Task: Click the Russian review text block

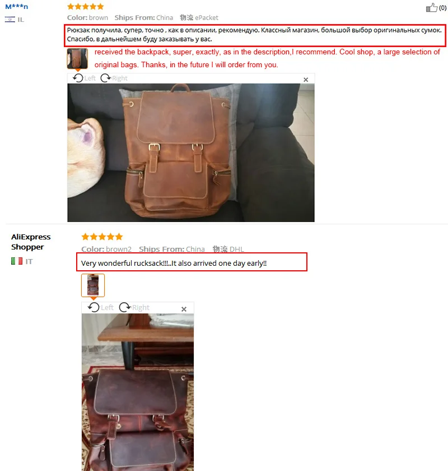Action: (255, 35)
